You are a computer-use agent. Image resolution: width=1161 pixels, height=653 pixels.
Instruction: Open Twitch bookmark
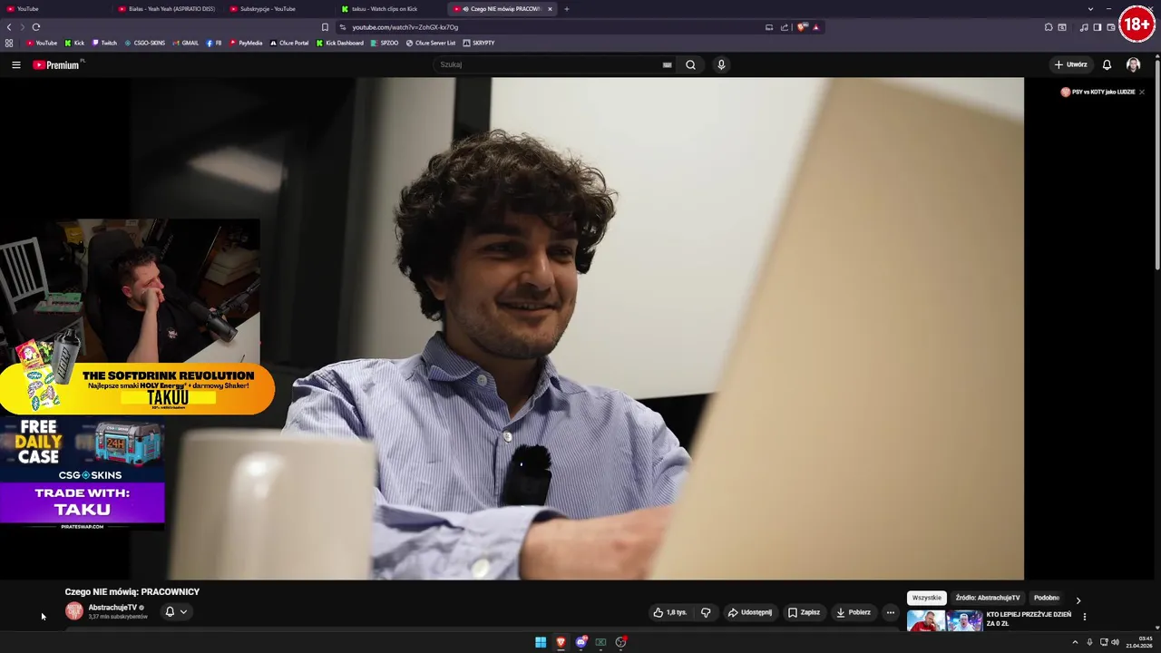[104, 43]
